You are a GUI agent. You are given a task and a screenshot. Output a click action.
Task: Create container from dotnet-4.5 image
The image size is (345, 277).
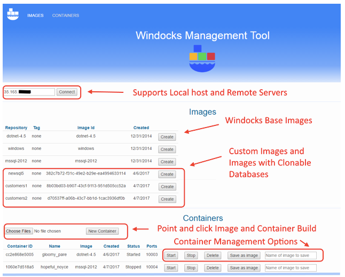tap(167, 137)
